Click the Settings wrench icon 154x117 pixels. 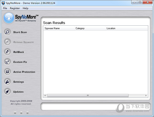[x=7, y=82]
